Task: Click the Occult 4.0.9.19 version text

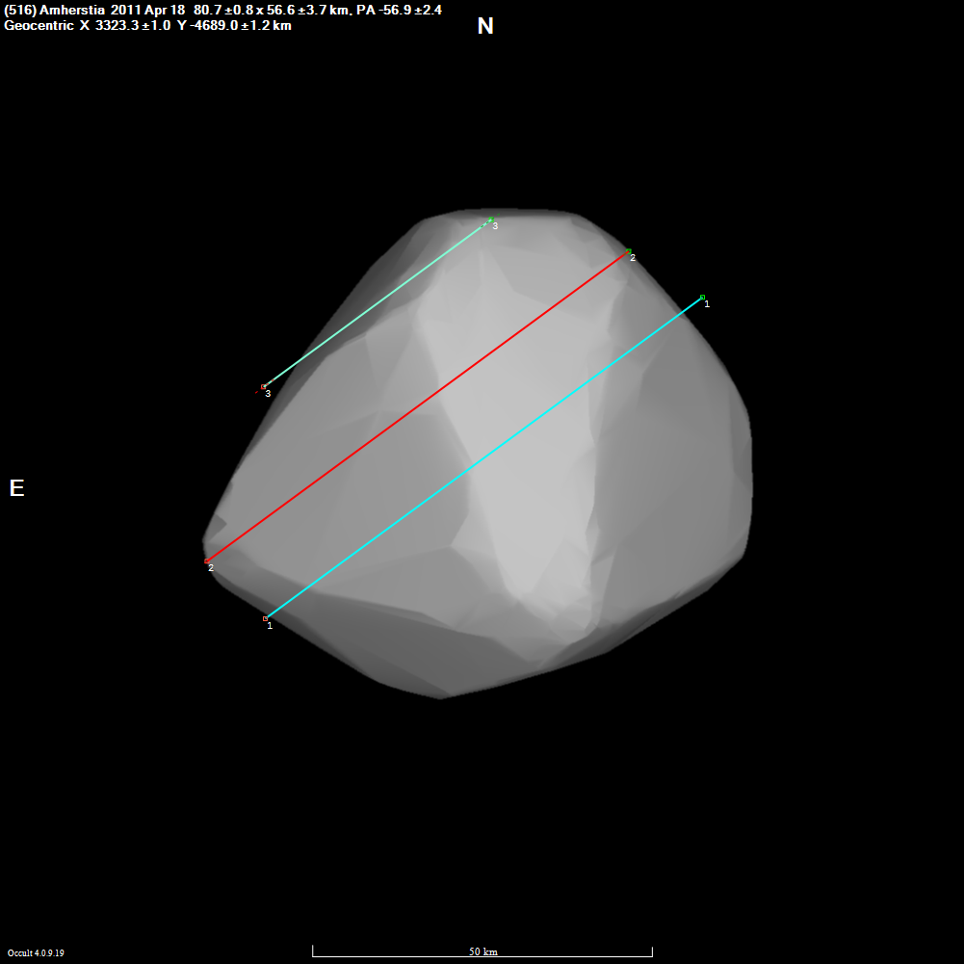Action: [36, 953]
